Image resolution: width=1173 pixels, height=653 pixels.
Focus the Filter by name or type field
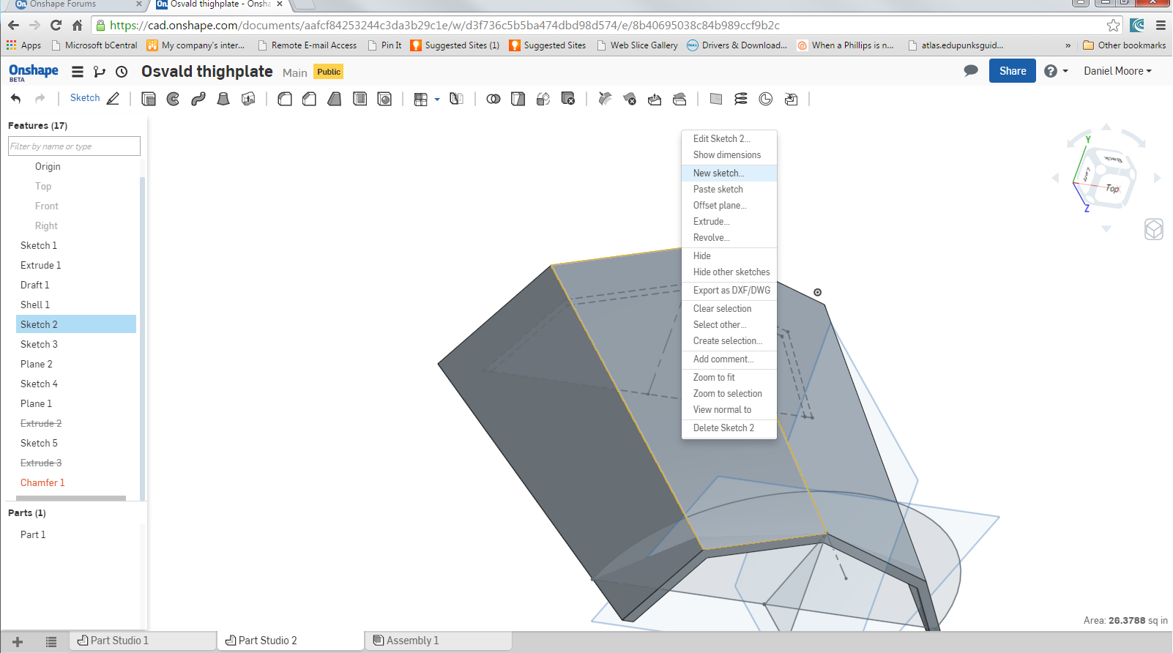coord(74,146)
